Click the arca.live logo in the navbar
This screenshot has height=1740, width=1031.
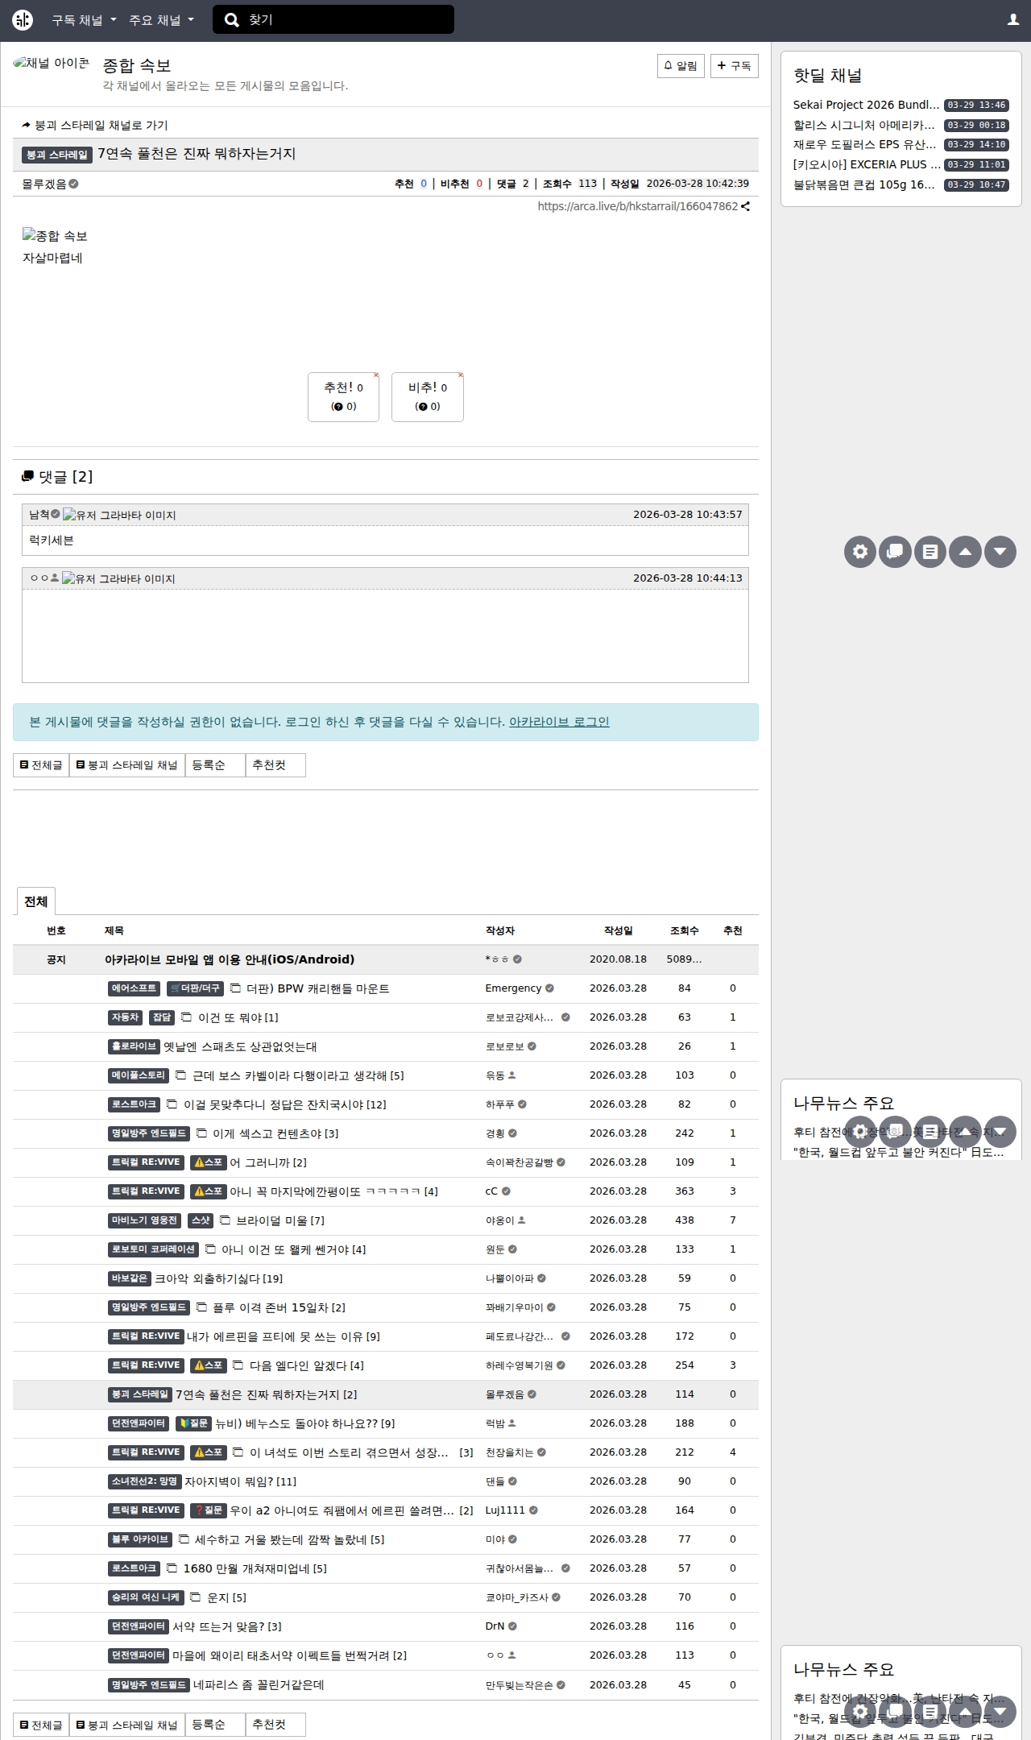(23, 20)
